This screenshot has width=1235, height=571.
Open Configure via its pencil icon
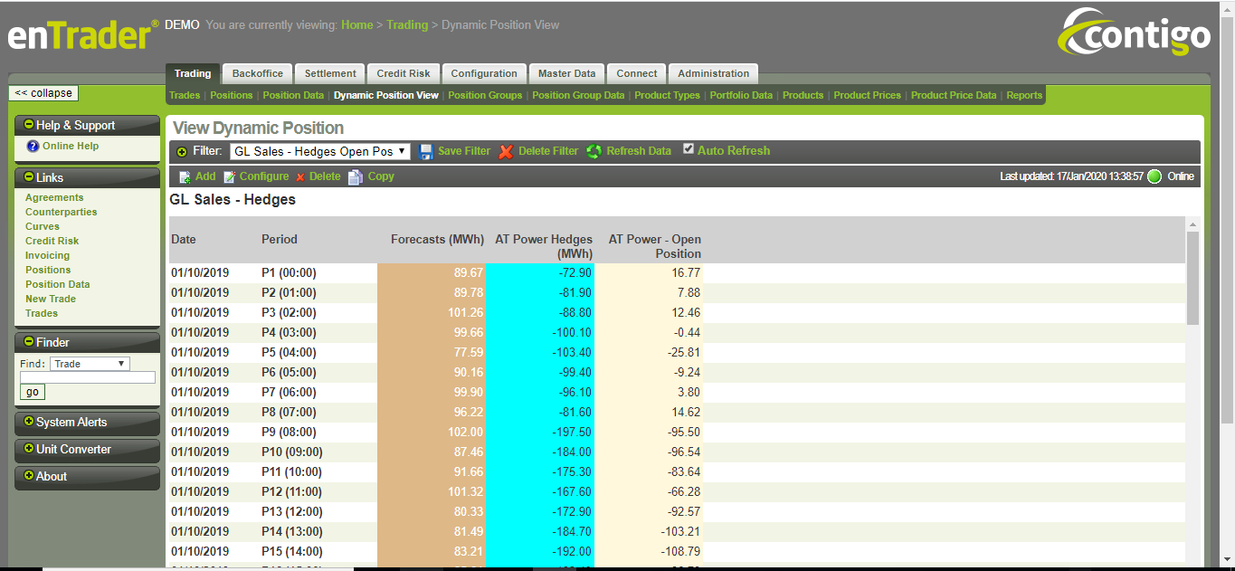230,177
